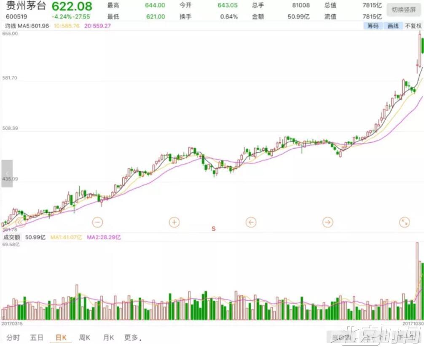Click the red S marker on chart

213,229
